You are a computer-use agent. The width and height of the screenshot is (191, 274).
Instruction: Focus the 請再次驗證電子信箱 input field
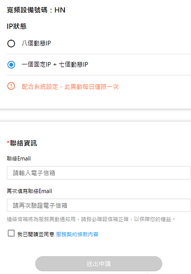click(x=99, y=205)
